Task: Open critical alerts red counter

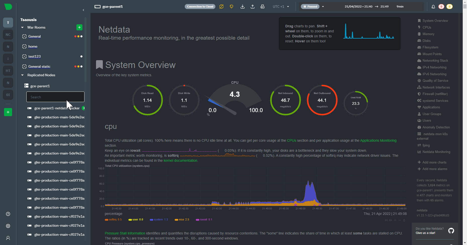Action: click(x=441, y=7)
